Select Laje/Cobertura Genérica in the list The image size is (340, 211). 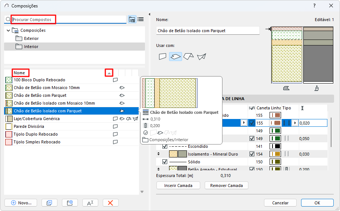coord(36,119)
